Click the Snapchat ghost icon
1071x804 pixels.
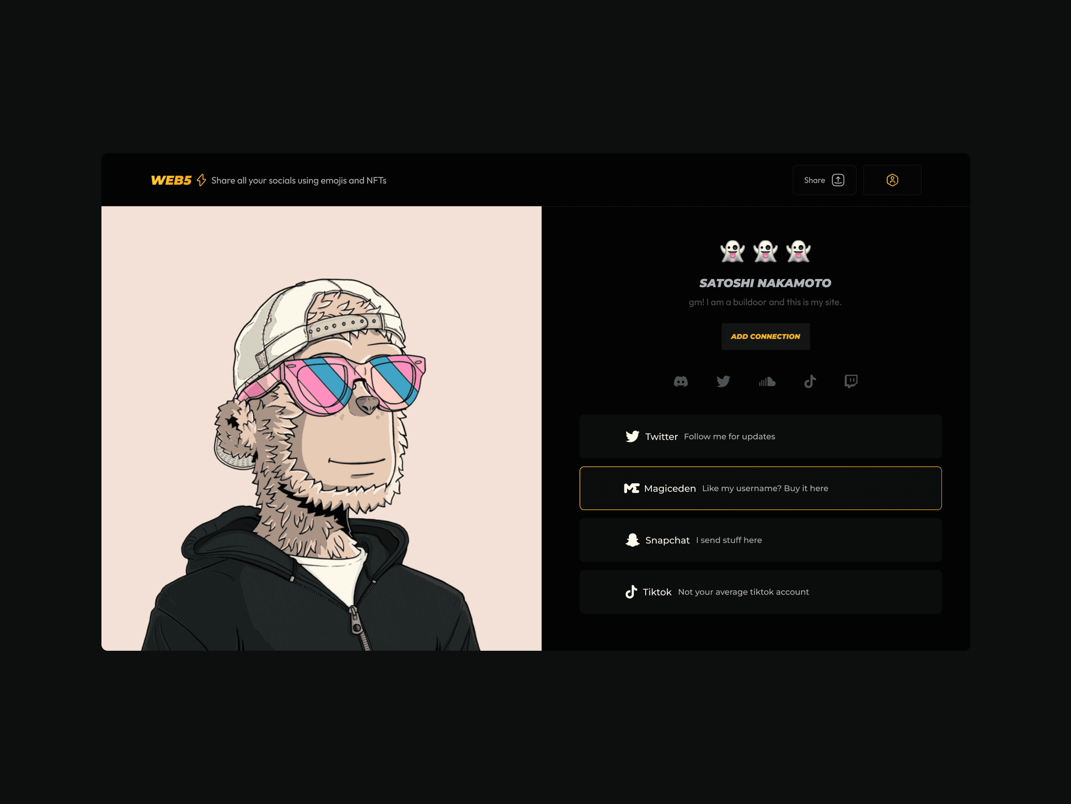click(x=633, y=540)
